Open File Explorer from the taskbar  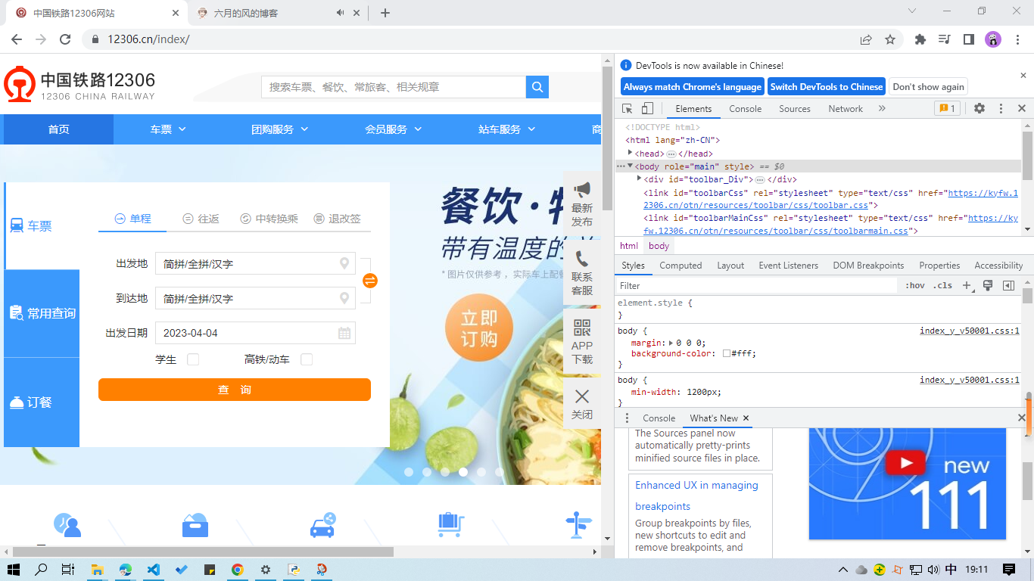tap(98, 570)
